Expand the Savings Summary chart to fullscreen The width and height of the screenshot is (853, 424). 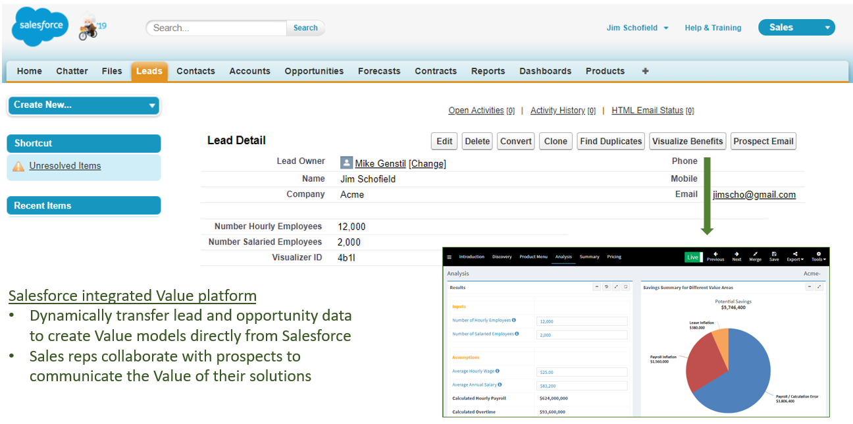pyautogui.click(x=819, y=287)
